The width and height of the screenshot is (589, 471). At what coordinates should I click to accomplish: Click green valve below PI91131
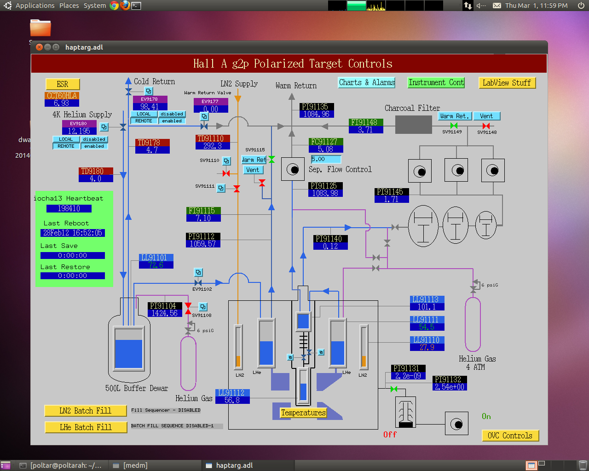pyautogui.click(x=394, y=389)
